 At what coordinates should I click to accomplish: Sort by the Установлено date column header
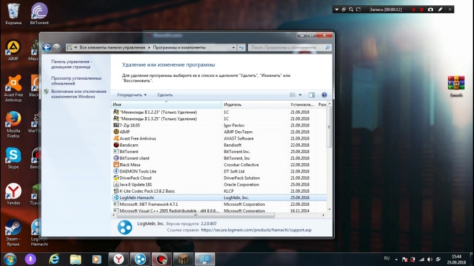point(302,105)
